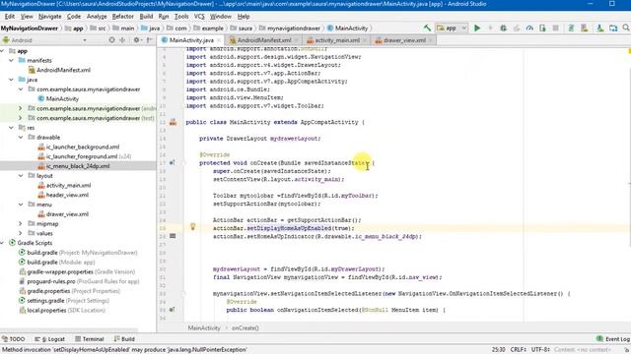Open the Android Profiler gauge icon
Screen dimensions: 631x354
coord(529,29)
